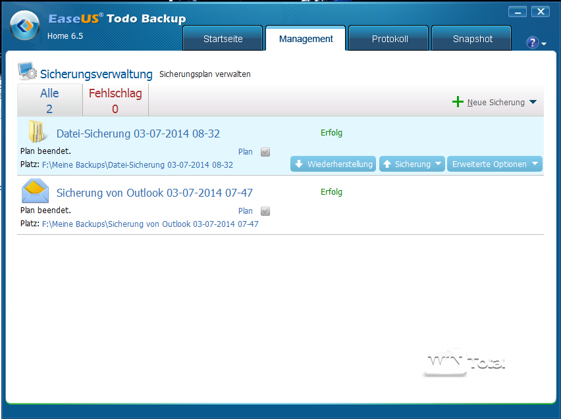Click 'Plan beendet.' under Datei-Sicherung
The width and height of the screenshot is (561, 419).
click(x=45, y=151)
